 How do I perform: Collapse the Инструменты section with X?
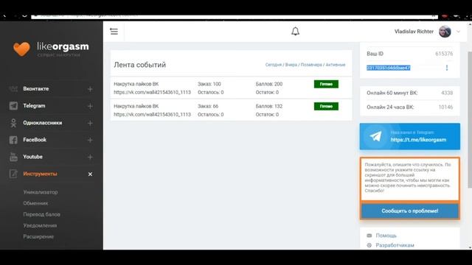(90, 174)
